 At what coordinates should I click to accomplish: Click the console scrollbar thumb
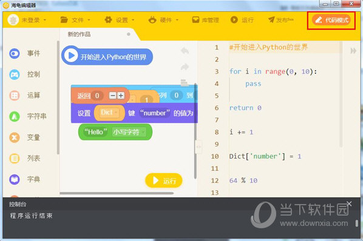coord(357,223)
